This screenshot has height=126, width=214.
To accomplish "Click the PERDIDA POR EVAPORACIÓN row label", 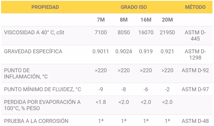I will pyautogui.click(x=42, y=105).
